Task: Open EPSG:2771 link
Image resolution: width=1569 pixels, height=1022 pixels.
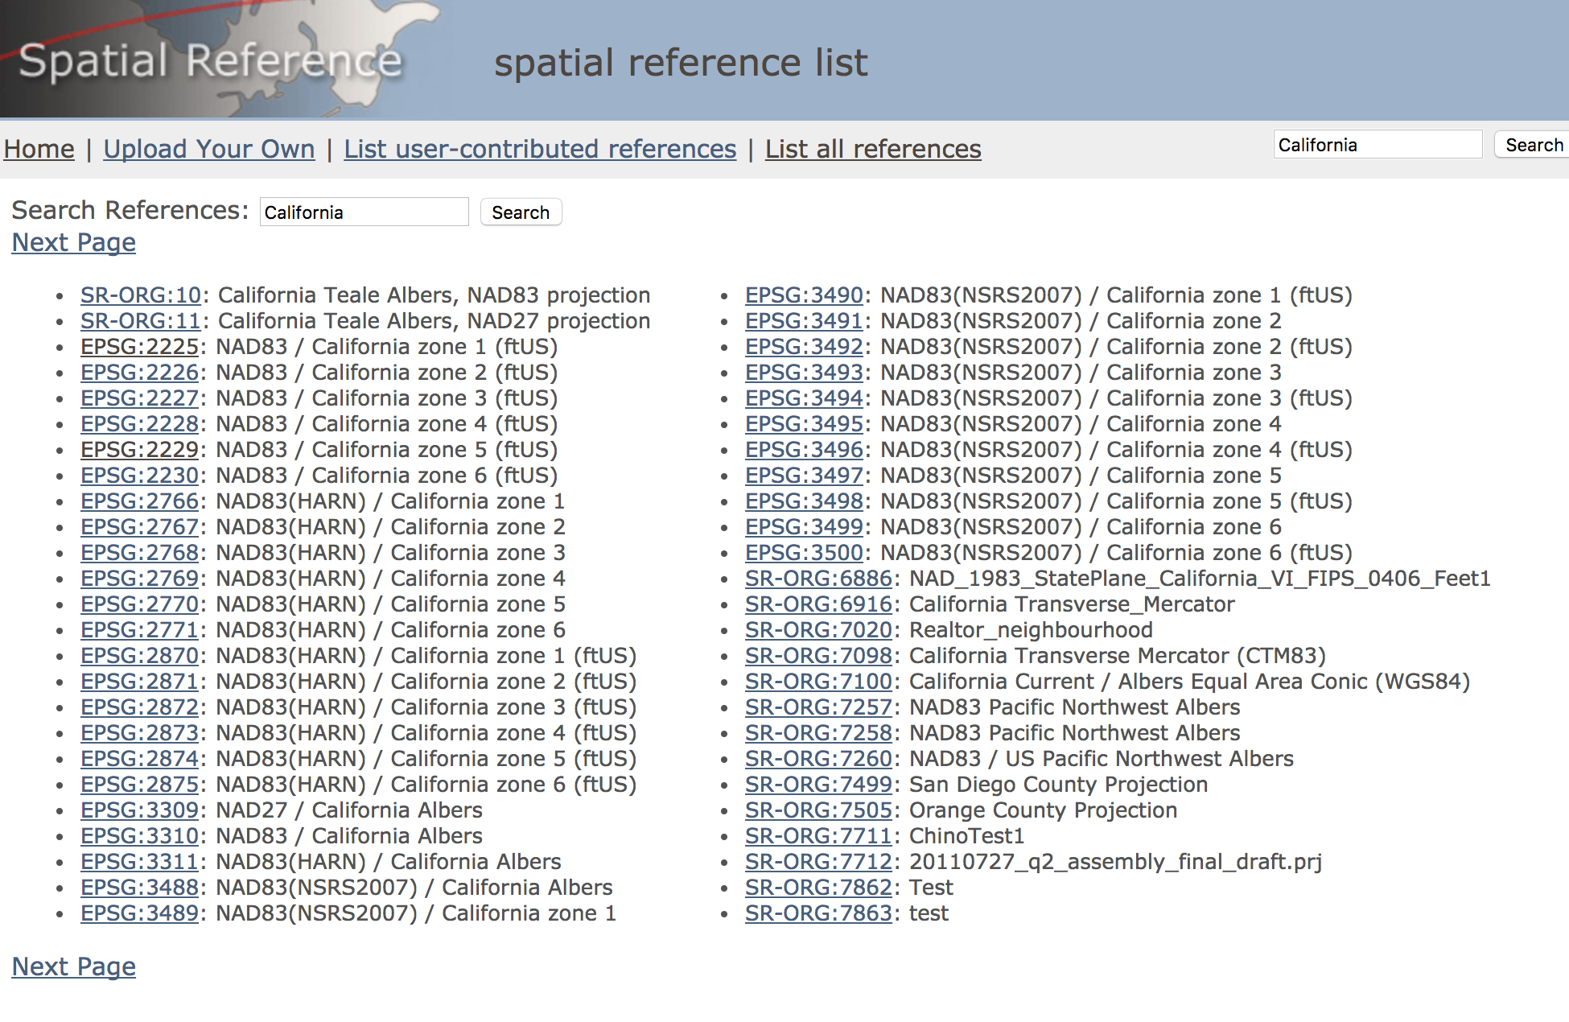Action: pyautogui.click(x=140, y=630)
